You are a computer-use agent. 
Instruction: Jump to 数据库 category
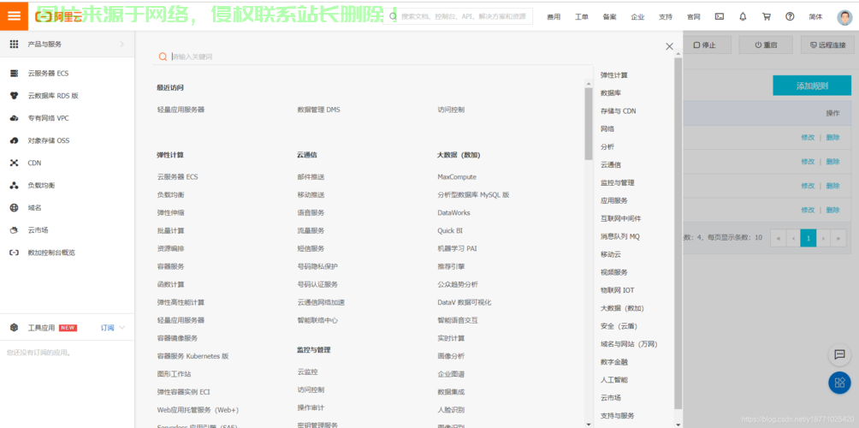point(611,93)
